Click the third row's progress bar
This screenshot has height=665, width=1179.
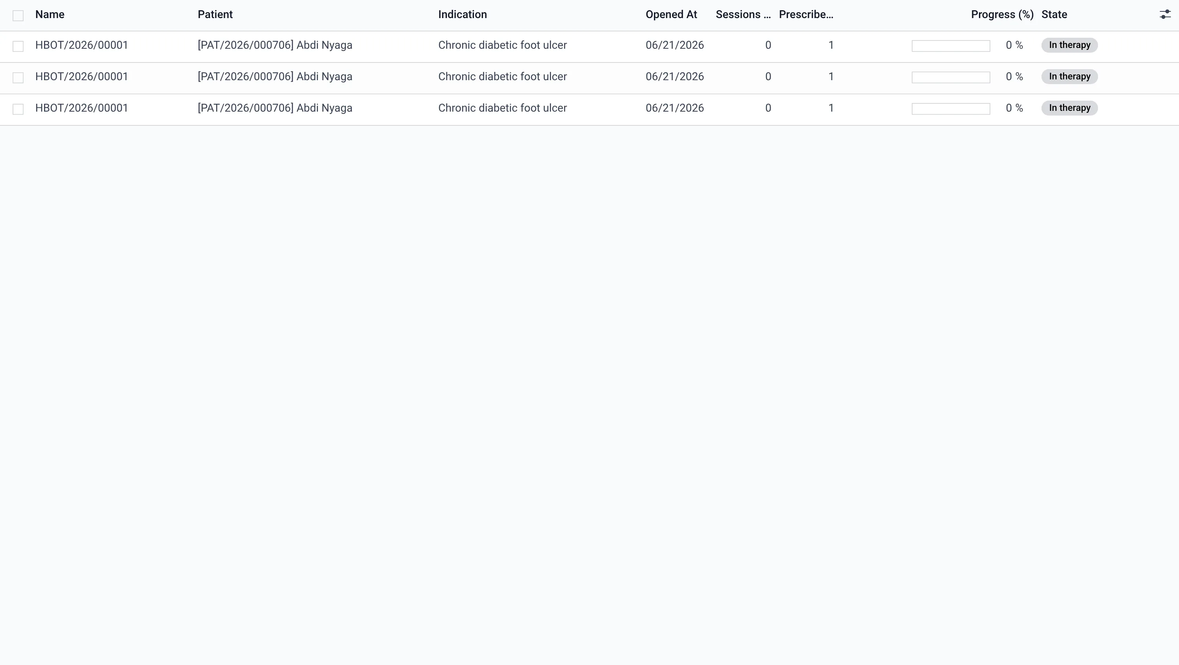click(951, 109)
